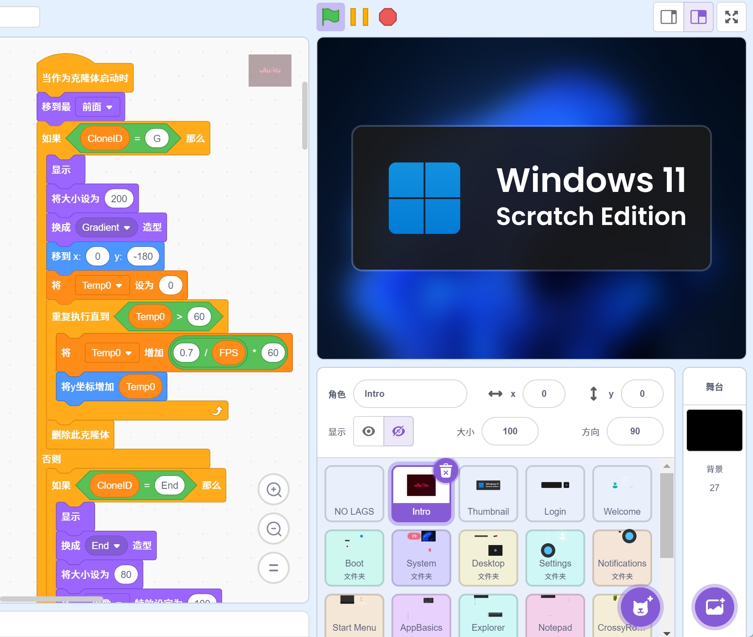Reset workspace zoom to default
Screen dimensions: 753x637
(274, 568)
